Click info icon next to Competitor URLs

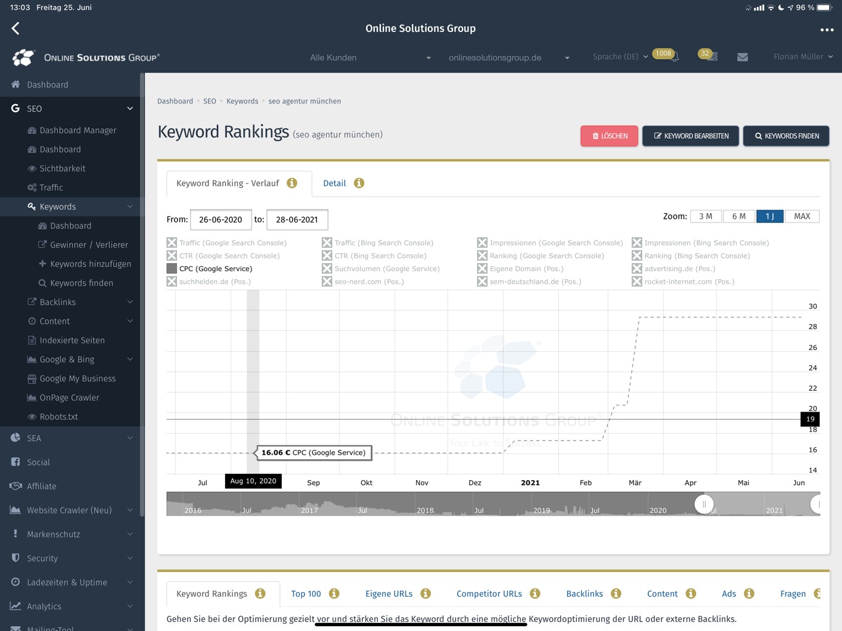pyautogui.click(x=535, y=593)
